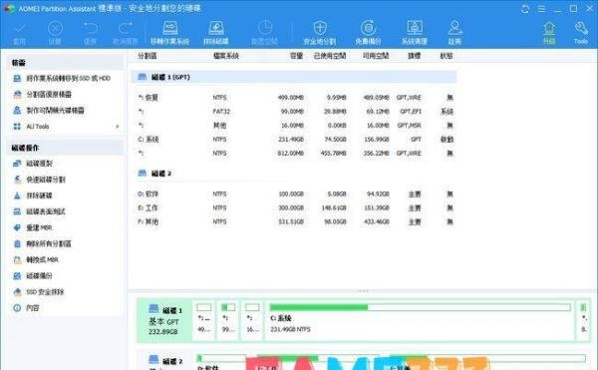Select Disk 2 header row in list

click(294, 174)
